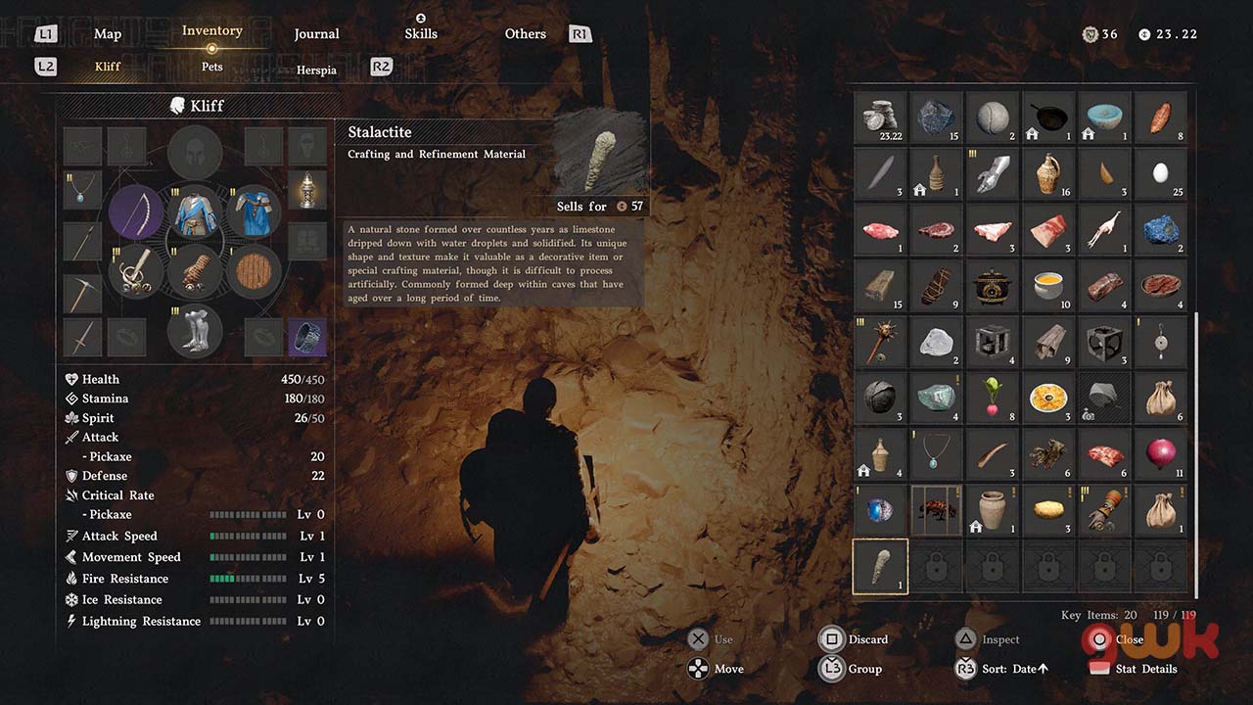Screen dimensions: 1253x705
Task: Select the equipped bow weapon slot
Action: click(x=136, y=212)
